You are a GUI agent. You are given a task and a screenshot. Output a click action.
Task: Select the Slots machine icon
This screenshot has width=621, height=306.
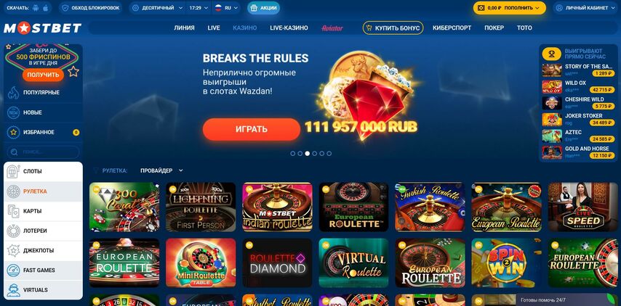(14, 171)
